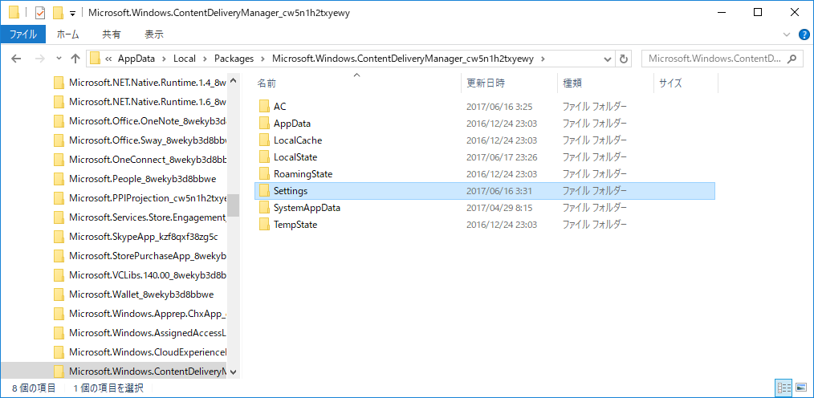
Task: Open the recent locations dropdown beside the forward arrow
Action: [58, 59]
